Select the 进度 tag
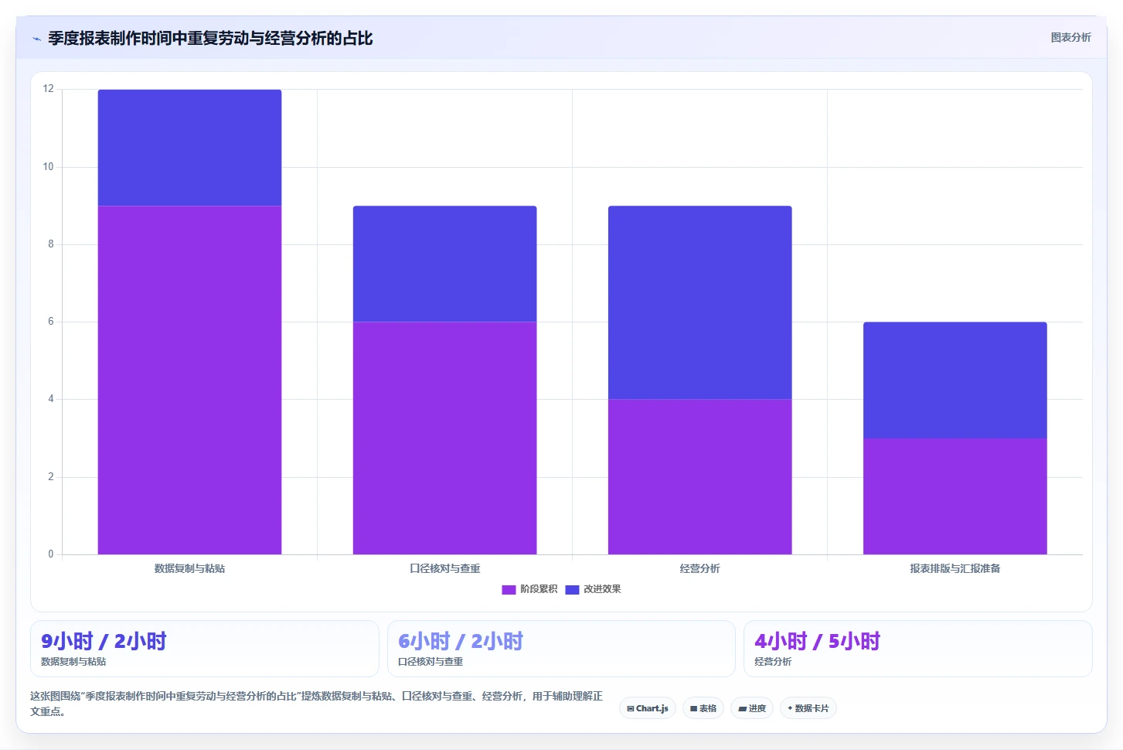This screenshot has height=750, width=1123. pos(752,708)
